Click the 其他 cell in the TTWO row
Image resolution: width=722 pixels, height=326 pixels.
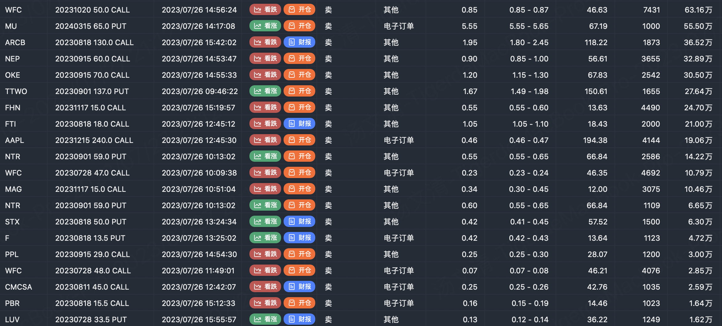coord(391,92)
